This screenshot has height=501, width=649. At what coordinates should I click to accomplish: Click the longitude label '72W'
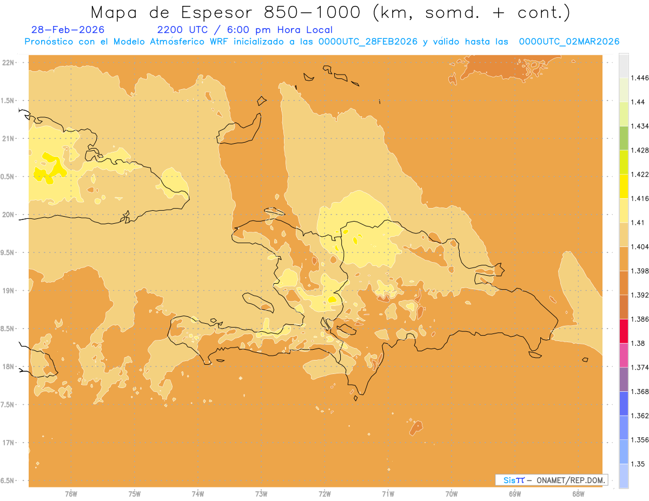[325, 494]
